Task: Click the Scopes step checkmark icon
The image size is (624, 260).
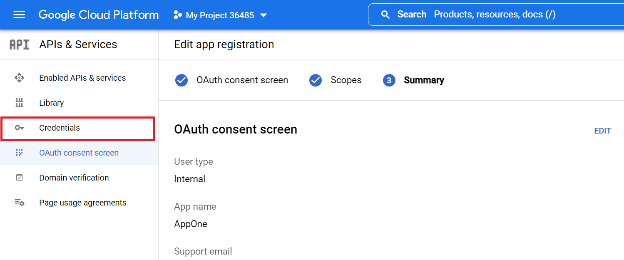Action: [316, 80]
